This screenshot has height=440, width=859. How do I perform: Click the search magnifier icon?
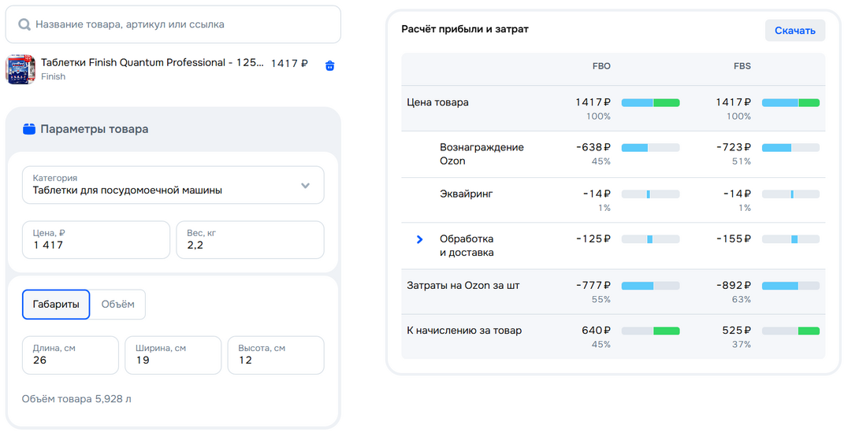[24, 24]
